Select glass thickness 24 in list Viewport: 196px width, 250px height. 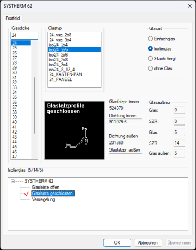pos(21,43)
